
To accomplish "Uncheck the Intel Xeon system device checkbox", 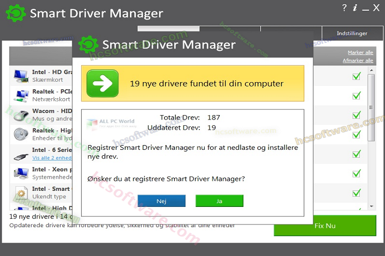I will click(357, 173).
